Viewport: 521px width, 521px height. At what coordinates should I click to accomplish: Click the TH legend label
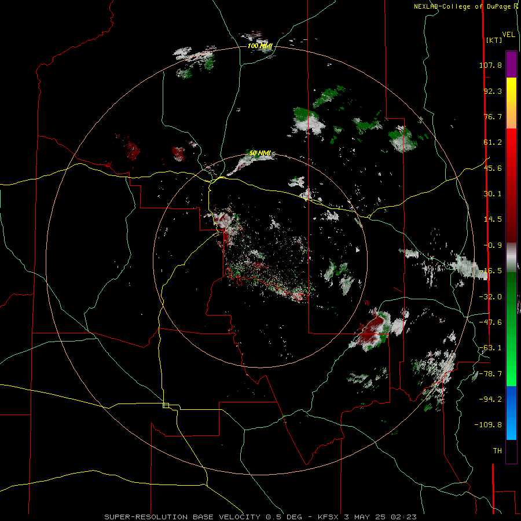click(497, 451)
